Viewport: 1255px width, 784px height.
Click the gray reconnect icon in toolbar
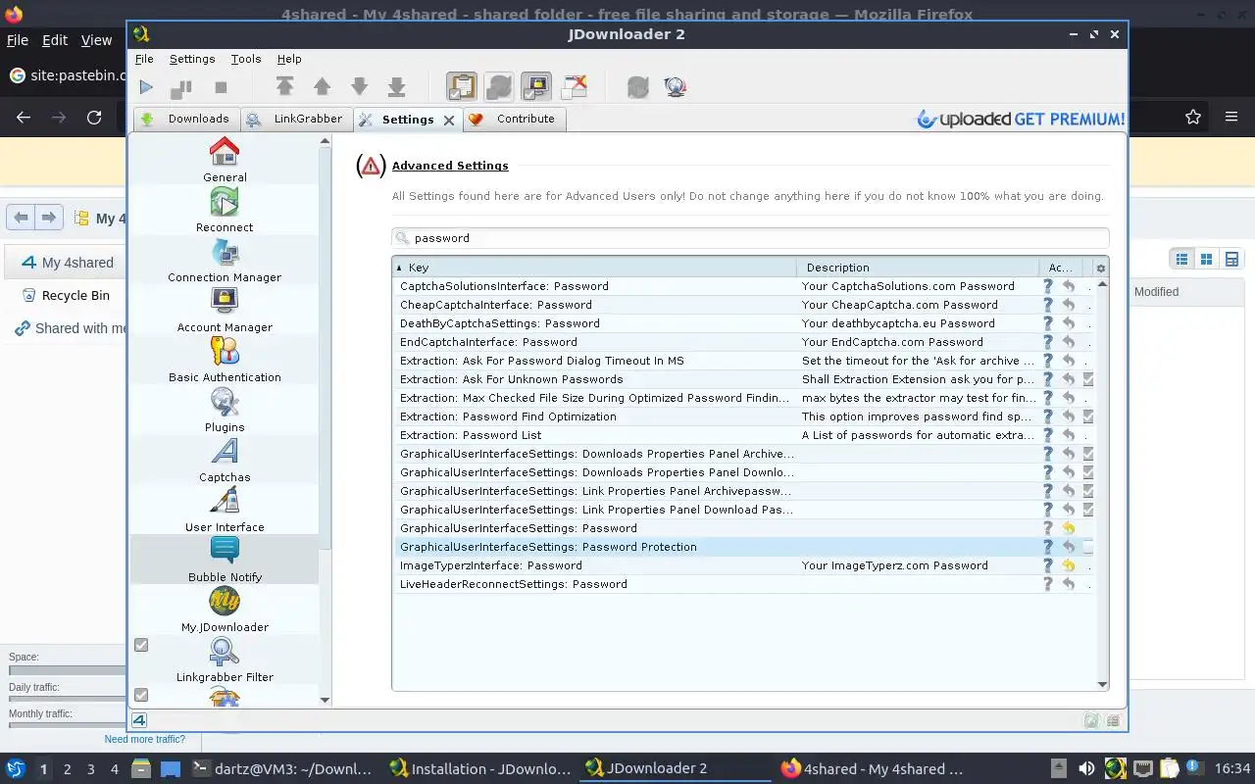[638, 87]
